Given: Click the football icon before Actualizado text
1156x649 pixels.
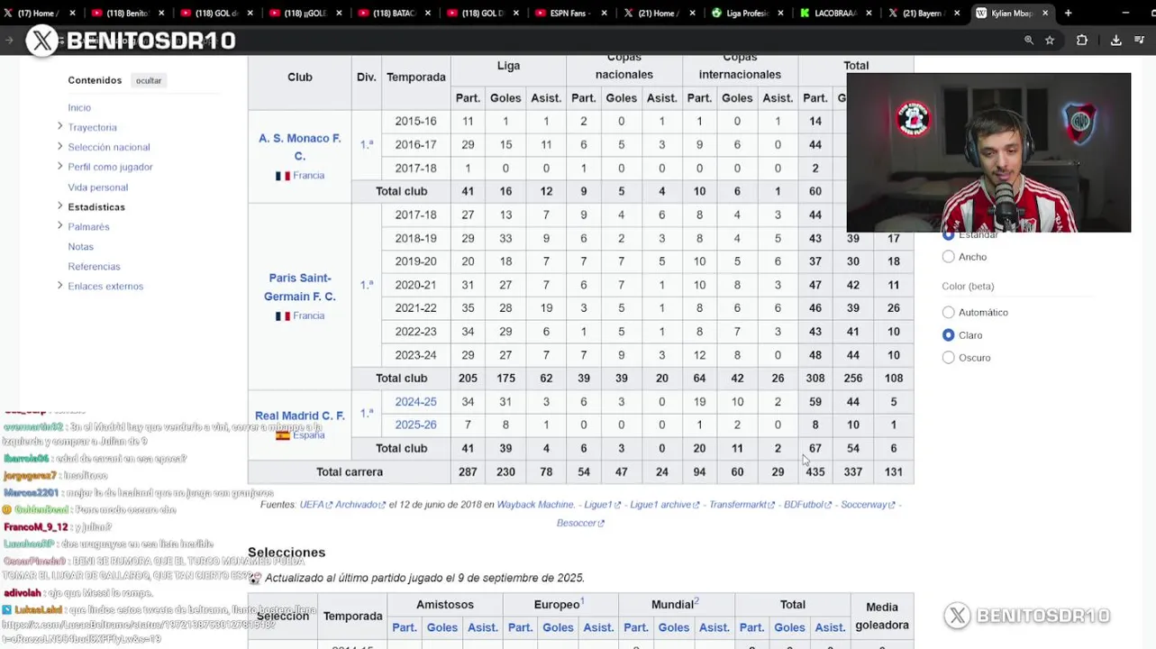Looking at the screenshot, I should pos(255,578).
